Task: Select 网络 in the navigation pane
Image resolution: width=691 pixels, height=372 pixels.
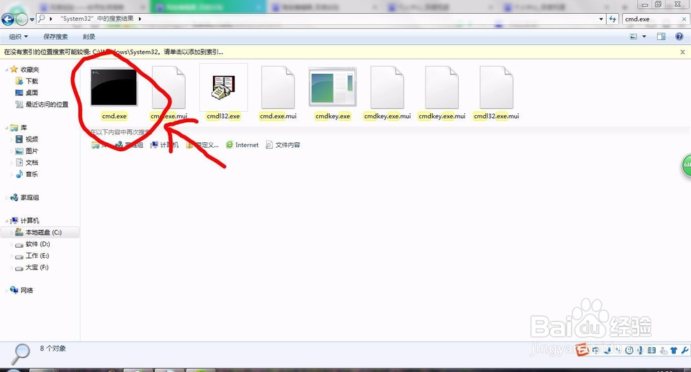Action: point(26,290)
